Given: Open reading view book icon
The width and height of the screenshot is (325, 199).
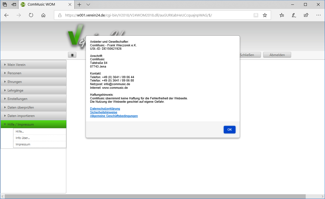Looking at the screenshot, I should 256,15.
